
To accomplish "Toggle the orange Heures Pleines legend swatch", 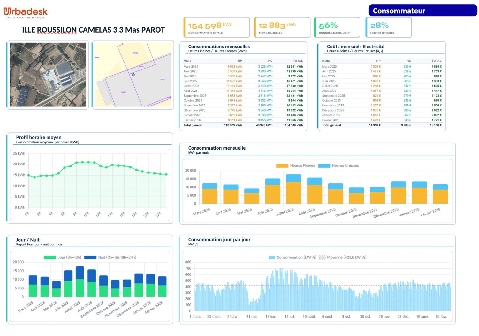I will pos(282,166).
